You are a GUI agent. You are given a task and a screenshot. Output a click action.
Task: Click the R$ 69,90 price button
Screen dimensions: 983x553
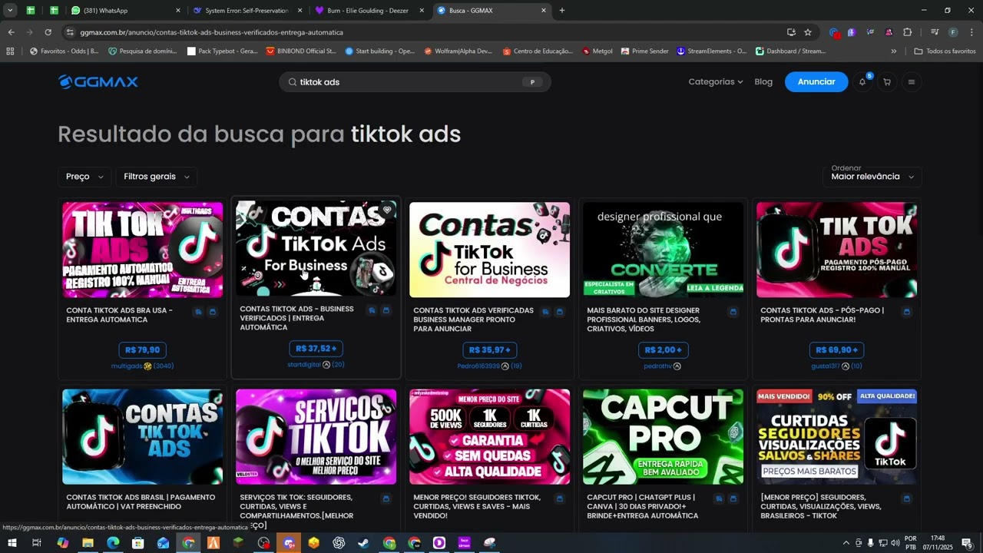tap(836, 350)
